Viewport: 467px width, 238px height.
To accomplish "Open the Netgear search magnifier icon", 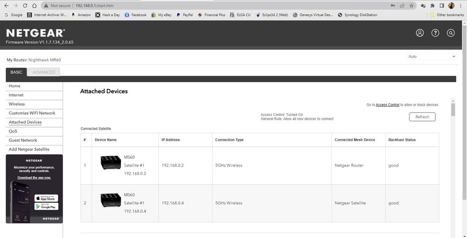I will click(x=451, y=33).
